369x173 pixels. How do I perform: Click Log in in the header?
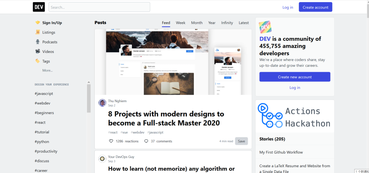tap(288, 7)
